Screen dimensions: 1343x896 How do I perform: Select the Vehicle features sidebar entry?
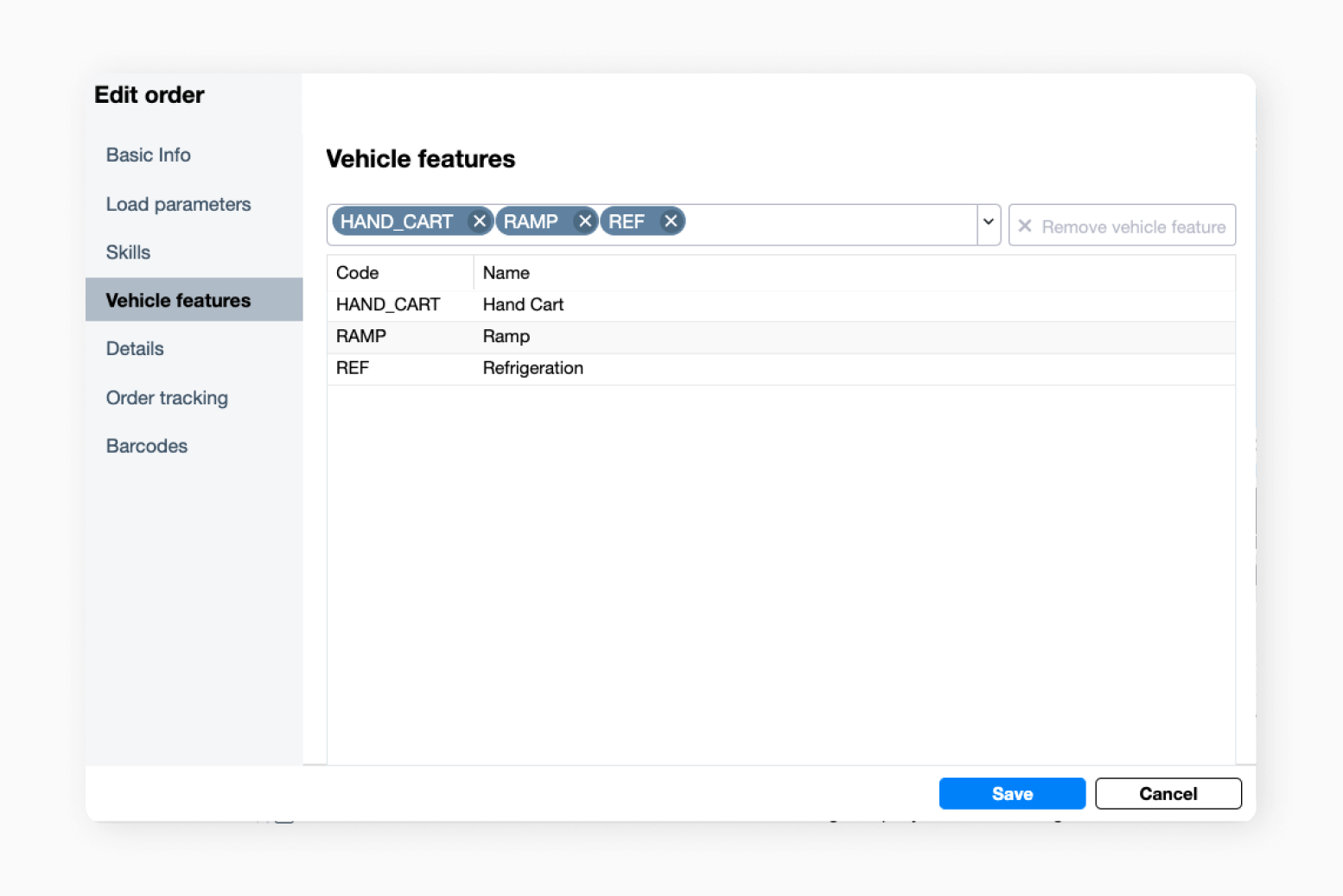tap(178, 300)
